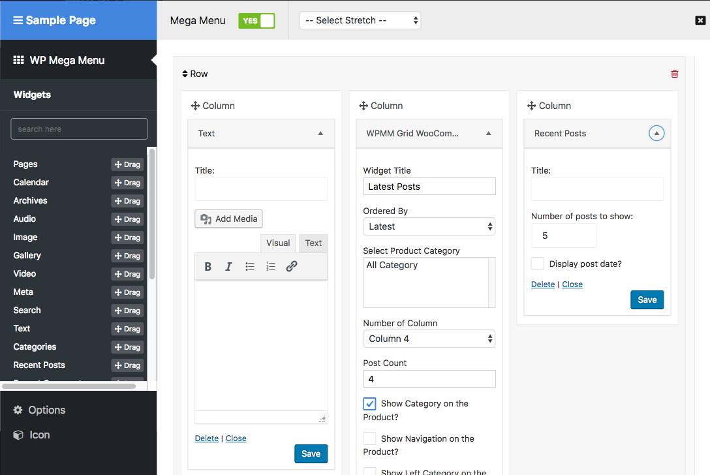The width and height of the screenshot is (710, 475).
Task: Select All Category in product category list
Action: 392,266
